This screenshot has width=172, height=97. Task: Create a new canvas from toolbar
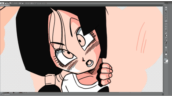coord(6,3)
